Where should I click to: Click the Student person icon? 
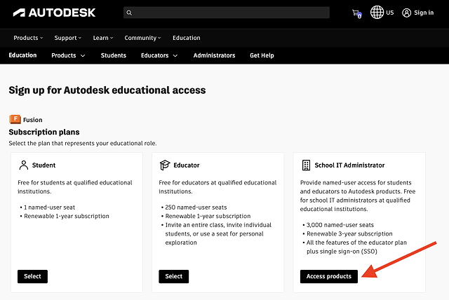click(x=24, y=165)
